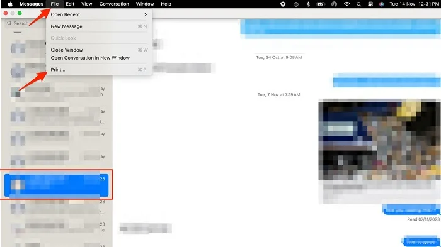Viewport: 441px width, 247px height.
Task: Open the Wi-Fi status menu
Action: (x=346, y=4)
